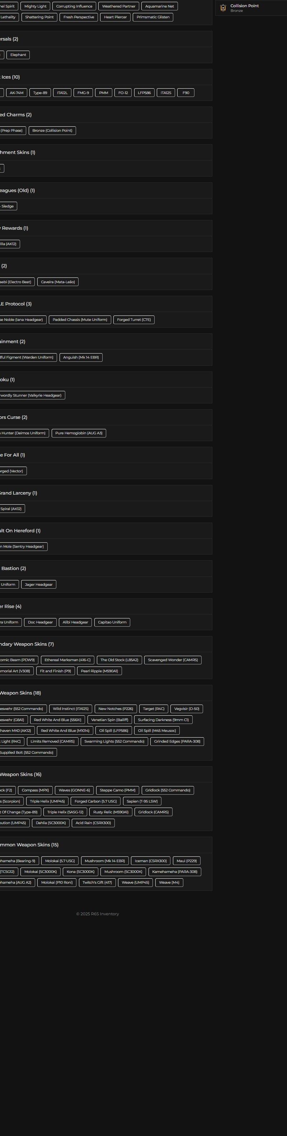Click the Caveira (Mata-Leão) tag
The image size is (287, 1136).
tap(58, 282)
